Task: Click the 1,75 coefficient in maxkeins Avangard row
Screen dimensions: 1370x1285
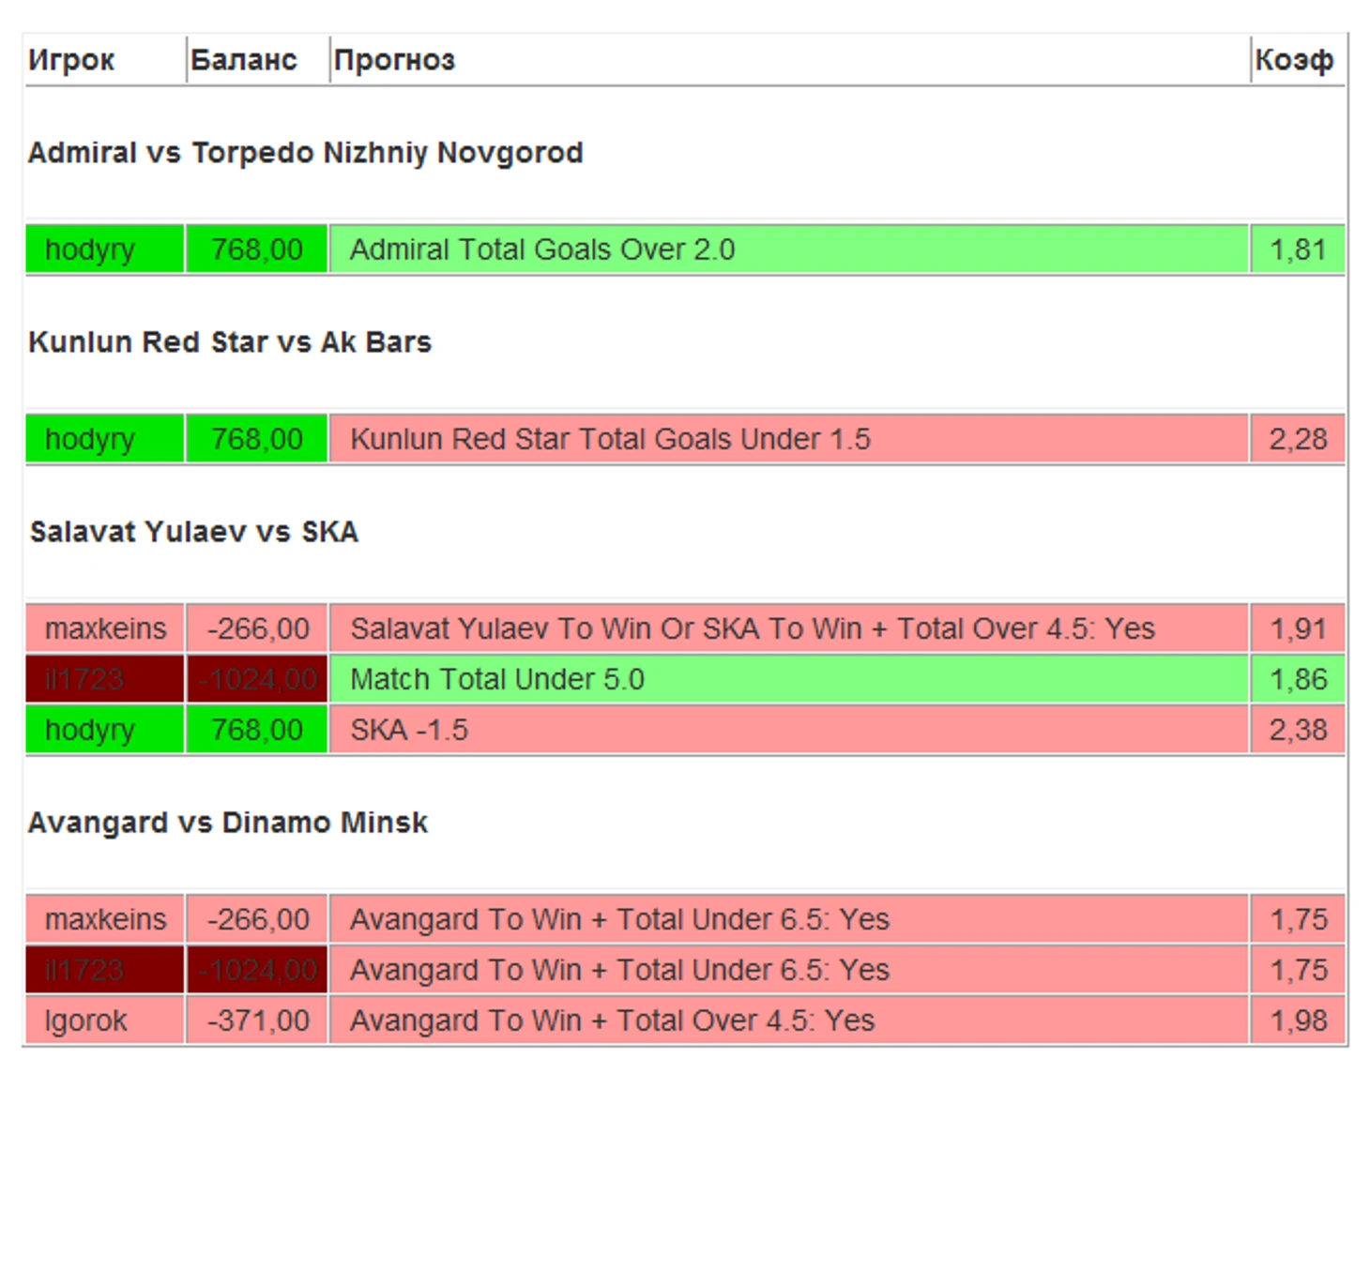Action: click(x=1298, y=919)
